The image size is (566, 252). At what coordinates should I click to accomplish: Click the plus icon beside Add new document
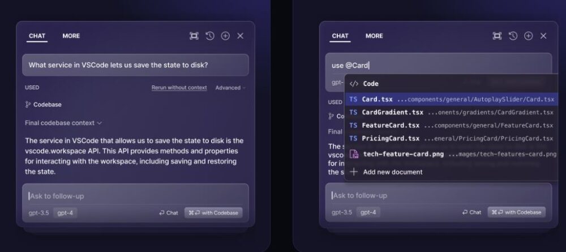(x=354, y=172)
